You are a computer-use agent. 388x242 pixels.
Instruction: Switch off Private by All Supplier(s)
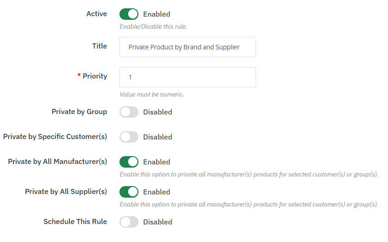pyautogui.click(x=129, y=192)
